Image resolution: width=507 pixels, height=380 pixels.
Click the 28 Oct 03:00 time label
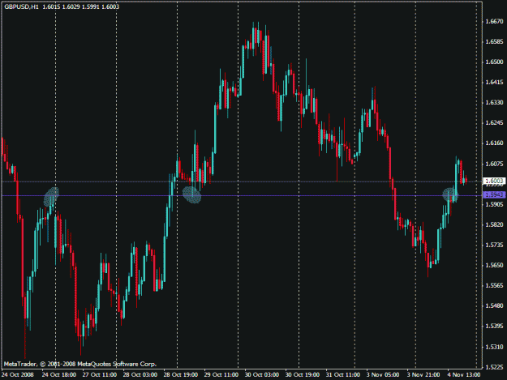140,375
